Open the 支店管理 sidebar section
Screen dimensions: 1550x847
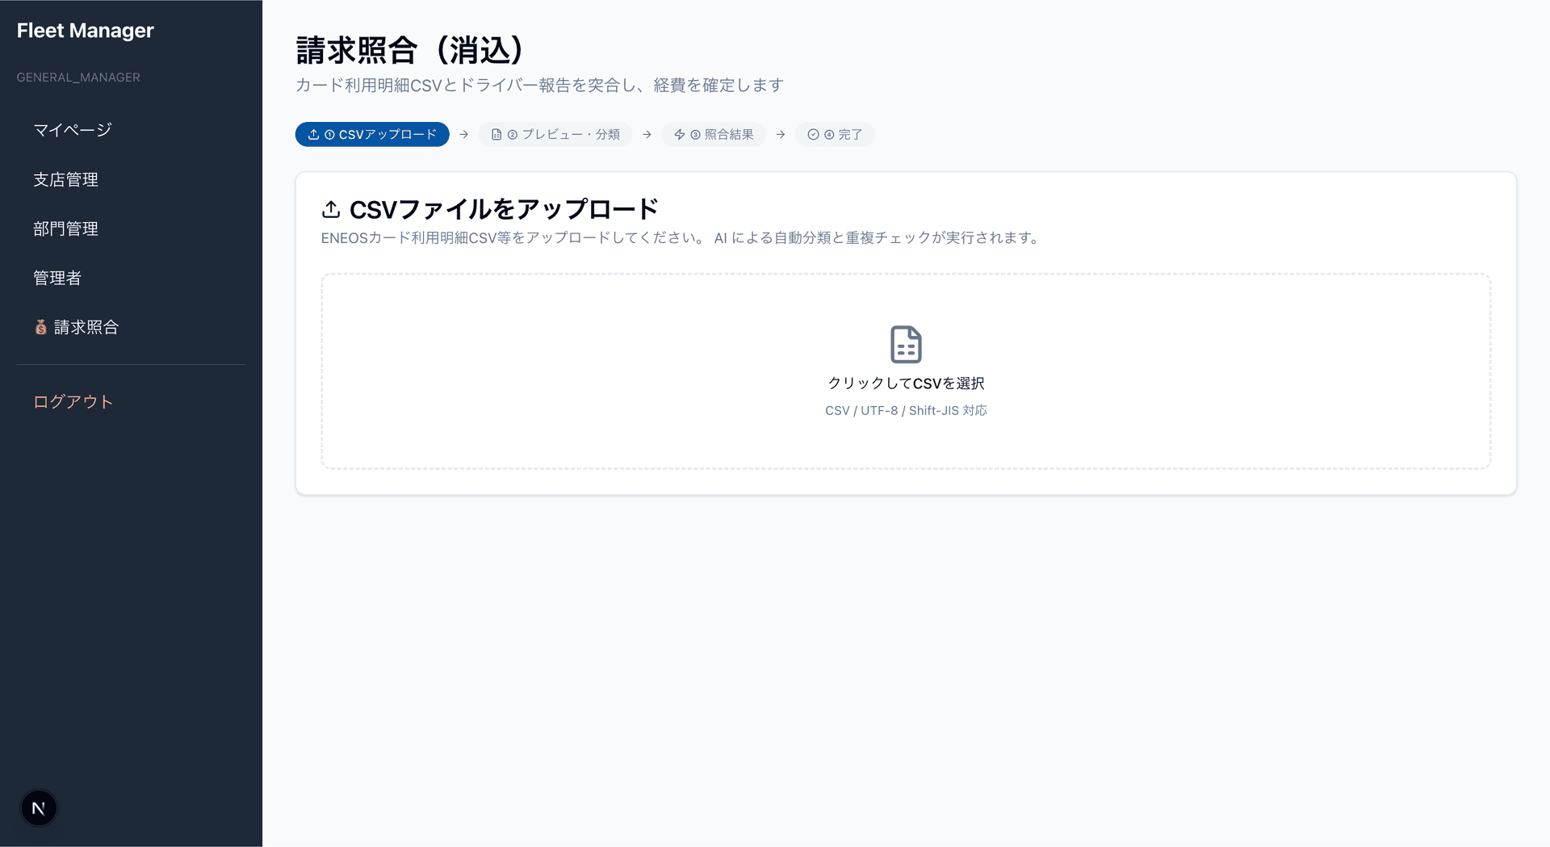coord(65,179)
